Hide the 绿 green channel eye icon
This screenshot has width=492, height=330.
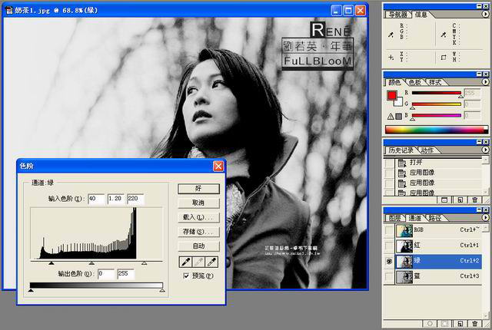389,260
